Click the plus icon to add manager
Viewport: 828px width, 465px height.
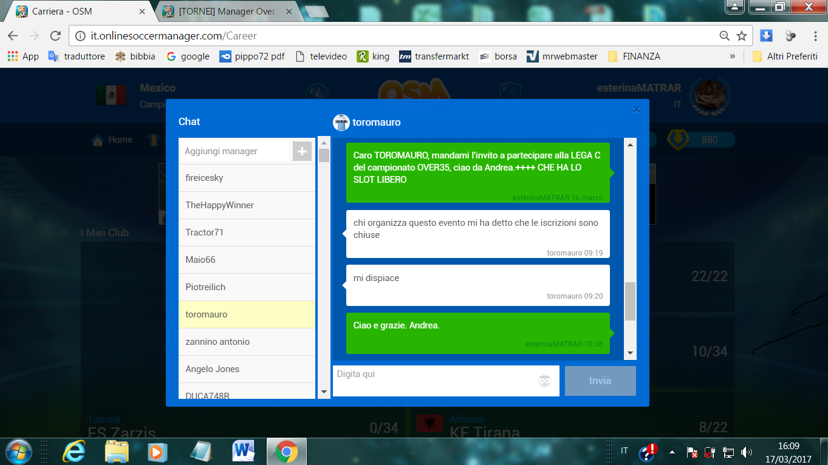pos(302,151)
